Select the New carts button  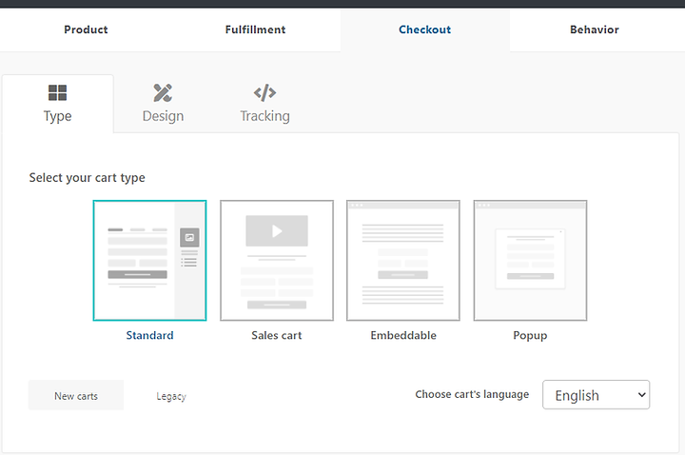pos(76,396)
